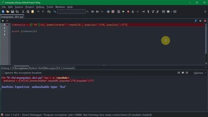Save all files from the toolbar
This screenshot has width=208, height=117.
coord(17,12)
